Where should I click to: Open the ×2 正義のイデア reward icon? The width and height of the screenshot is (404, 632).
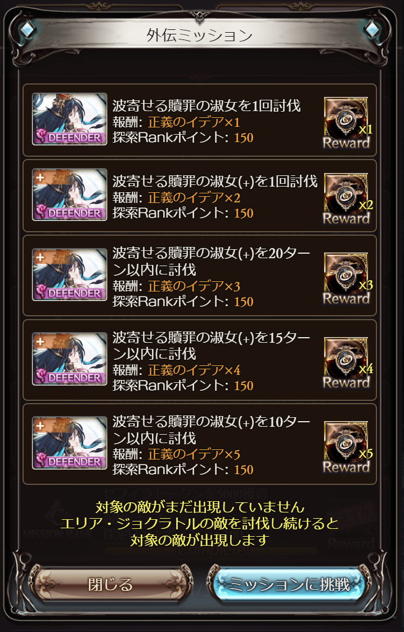347,198
